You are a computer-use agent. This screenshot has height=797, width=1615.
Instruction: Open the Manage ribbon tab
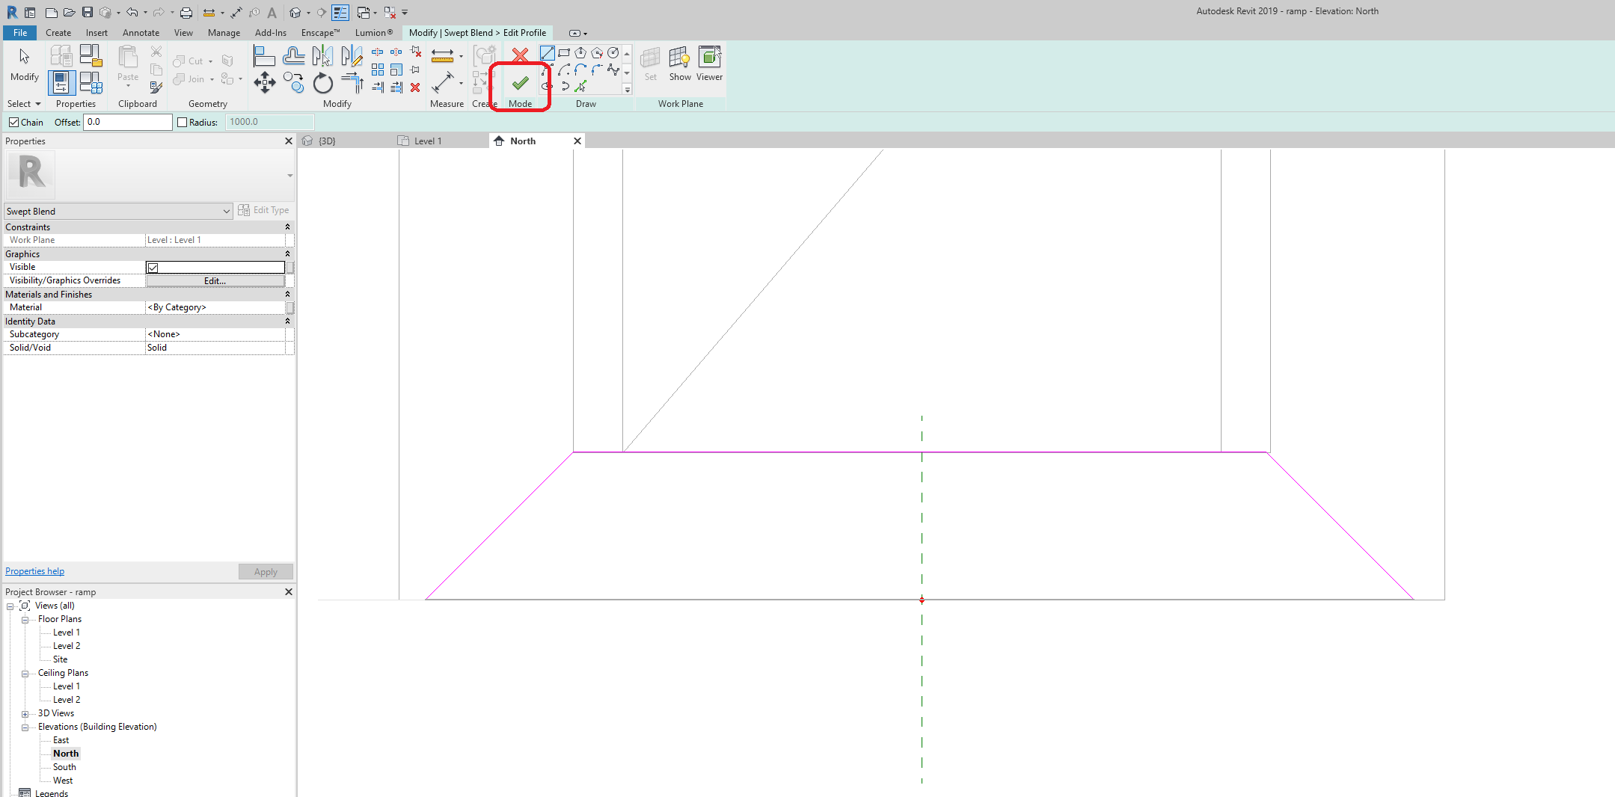coord(224,33)
